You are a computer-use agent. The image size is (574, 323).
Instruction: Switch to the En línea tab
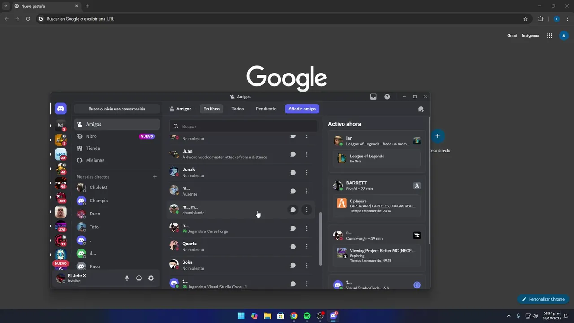click(x=212, y=109)
